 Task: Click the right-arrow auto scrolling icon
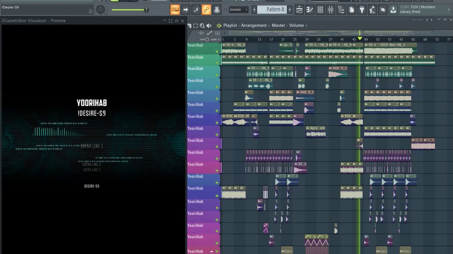click(x=185, y=10)
